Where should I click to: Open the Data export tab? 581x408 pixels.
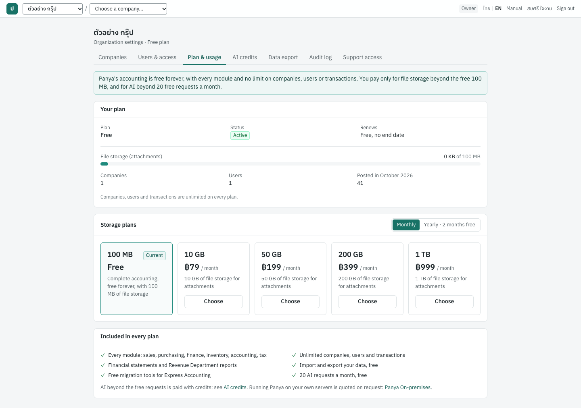point(283,57)
